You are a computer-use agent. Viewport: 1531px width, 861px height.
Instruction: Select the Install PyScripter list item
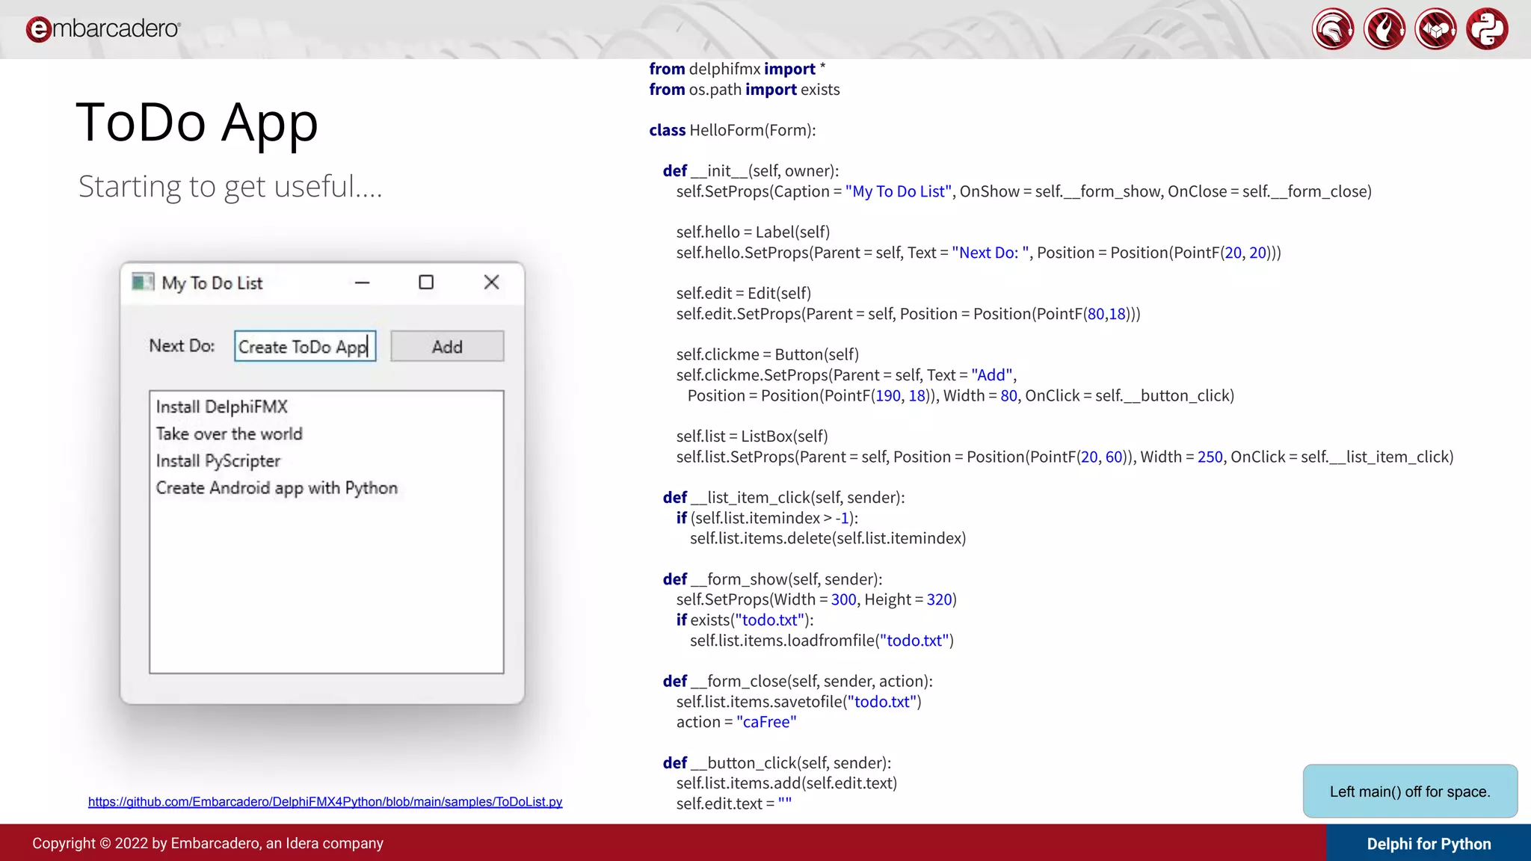tap(218, 460)
